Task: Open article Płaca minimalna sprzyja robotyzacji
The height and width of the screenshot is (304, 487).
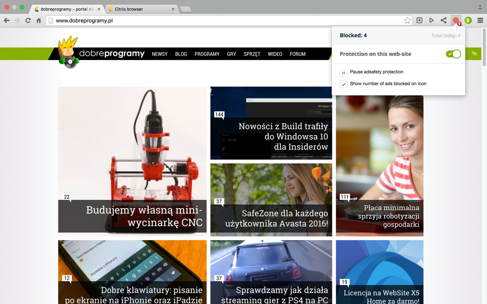Action: click(388, 216)
